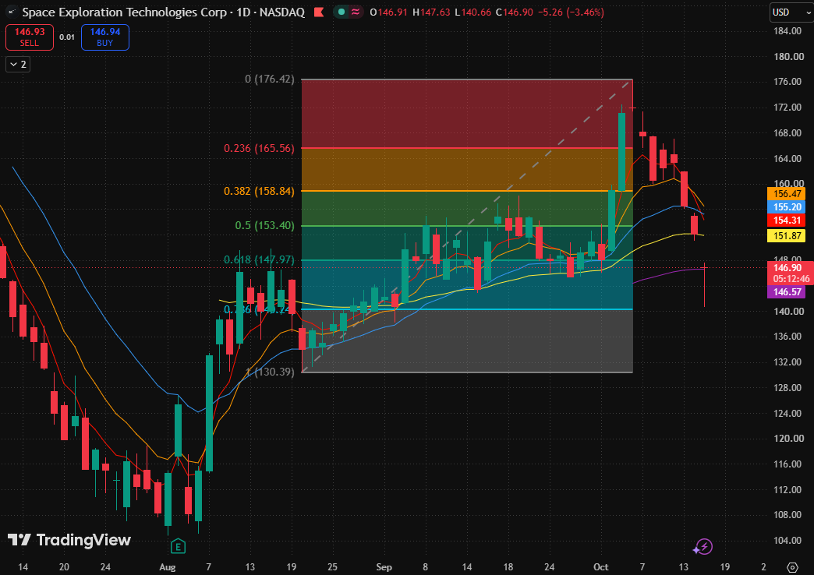
Task: Click the countdown 05:12:46 price tag
Action: [x=791, y=279]
